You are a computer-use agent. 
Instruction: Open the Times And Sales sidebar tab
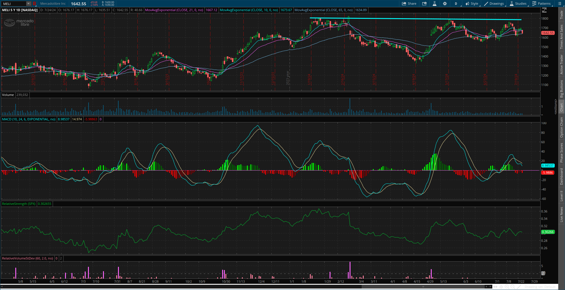point(561,37)
